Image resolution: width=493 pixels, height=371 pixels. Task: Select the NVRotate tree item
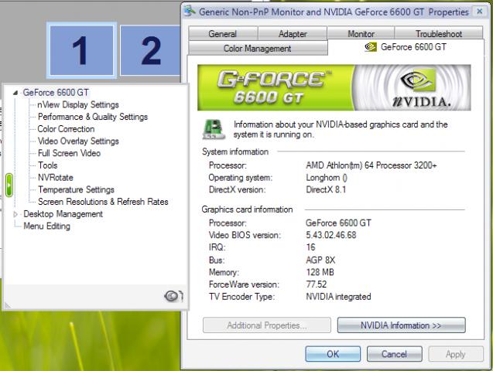point(56,178)
